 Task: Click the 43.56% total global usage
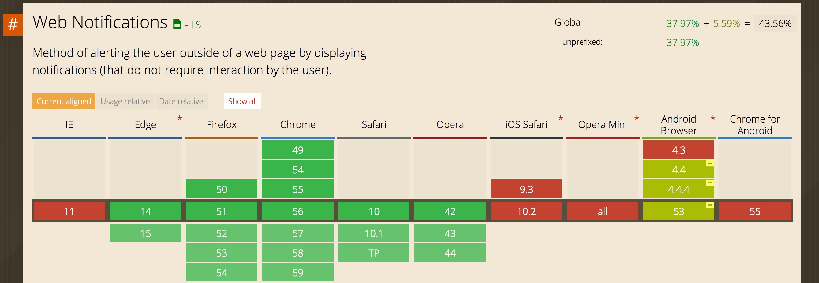775,23
